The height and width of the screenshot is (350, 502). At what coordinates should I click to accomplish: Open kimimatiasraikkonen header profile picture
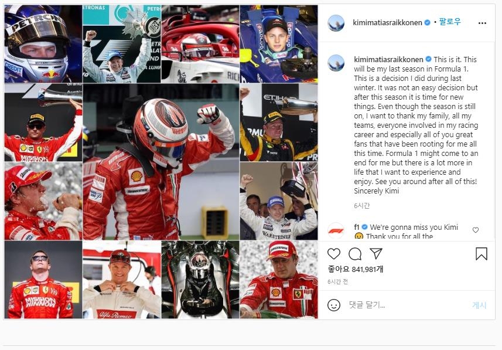click(x=336, y=23)
